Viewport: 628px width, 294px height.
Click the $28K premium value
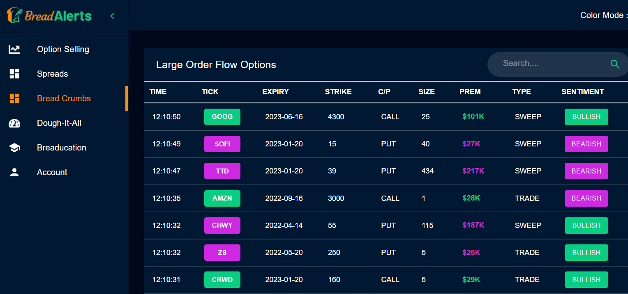coord(471,198)
